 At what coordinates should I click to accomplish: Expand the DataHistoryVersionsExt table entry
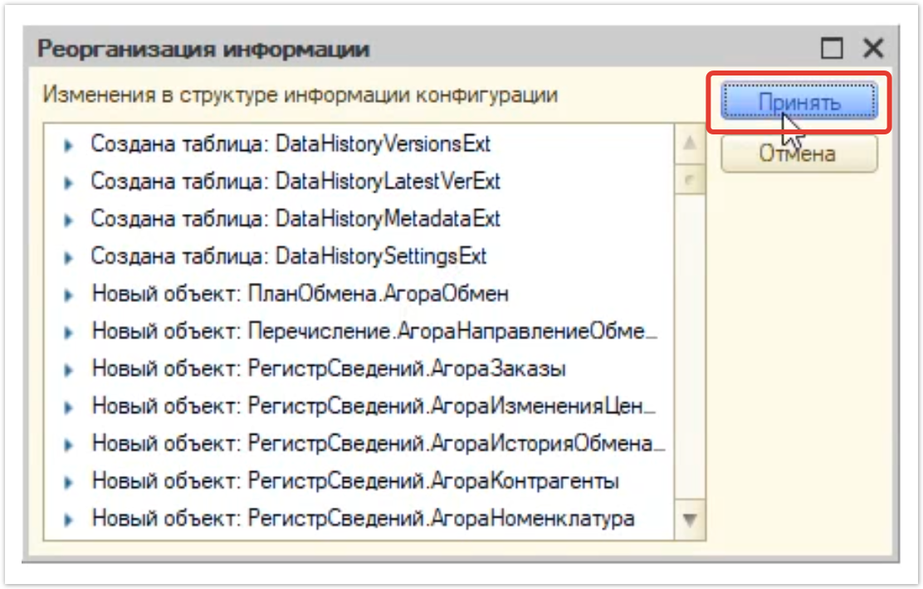point(70,144)
